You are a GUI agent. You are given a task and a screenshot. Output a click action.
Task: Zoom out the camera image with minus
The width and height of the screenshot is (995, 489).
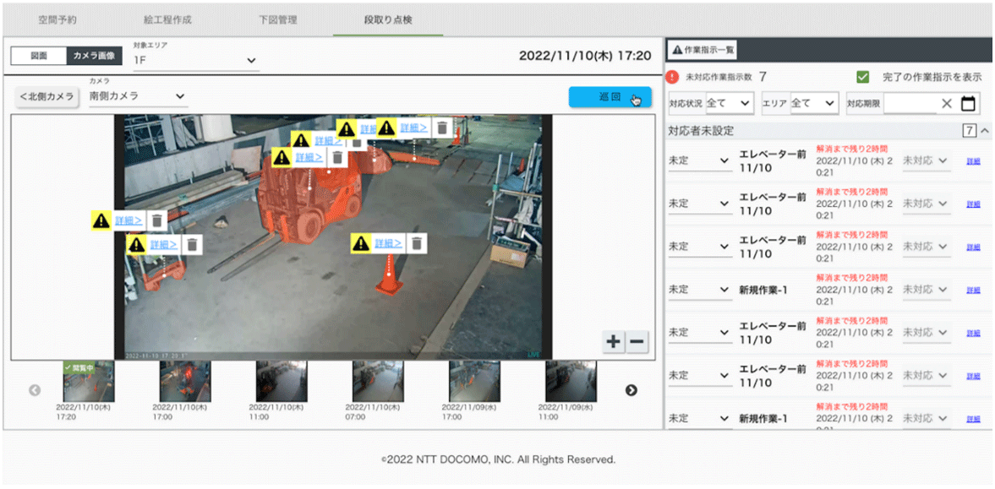(637, 342)
